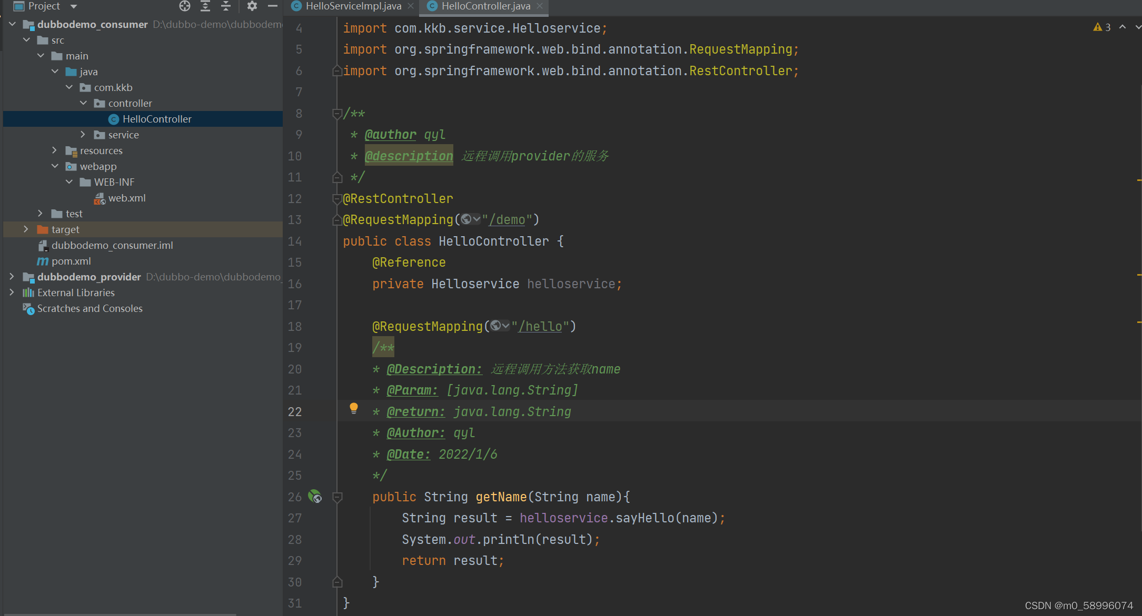
Task: Toggle the collapse arrow on line 8 Javadoc block
Action: (336, 114)
